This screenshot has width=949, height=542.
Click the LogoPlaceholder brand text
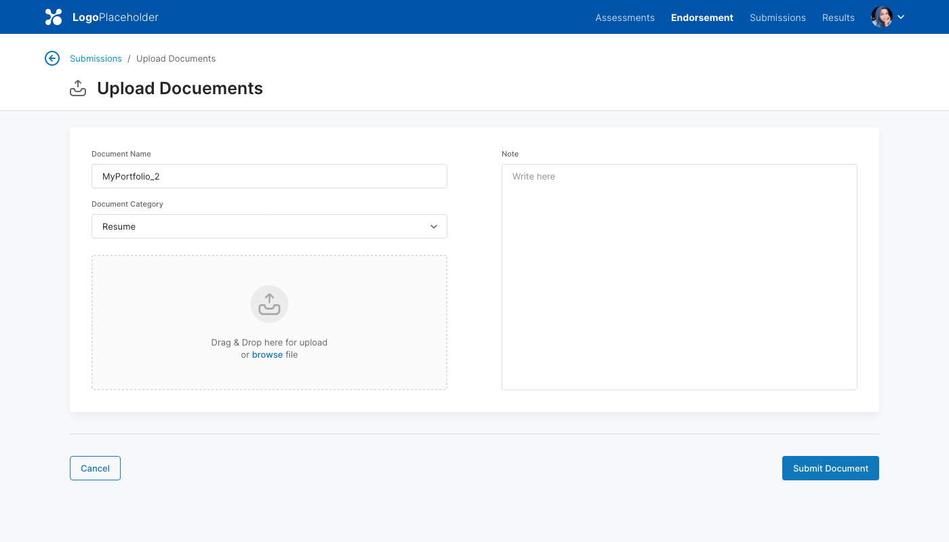pyautogui.click(x=115, y=17)
